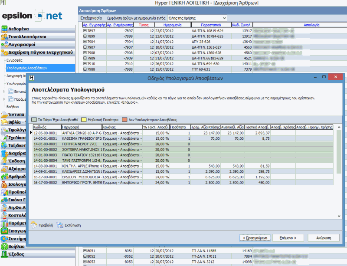The height and width of the screenshot is (266, 347).
Task: Select the row with code 14-08-00-0001
Action: point(46,166)
